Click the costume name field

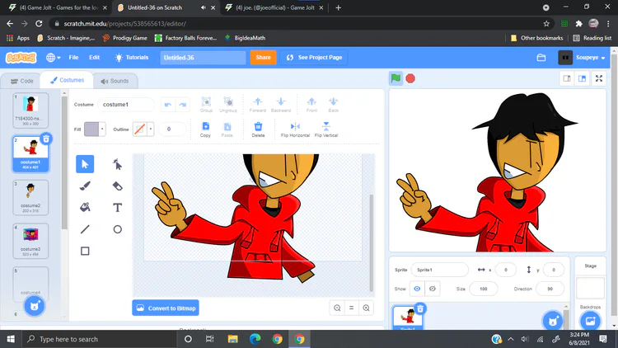126,105
